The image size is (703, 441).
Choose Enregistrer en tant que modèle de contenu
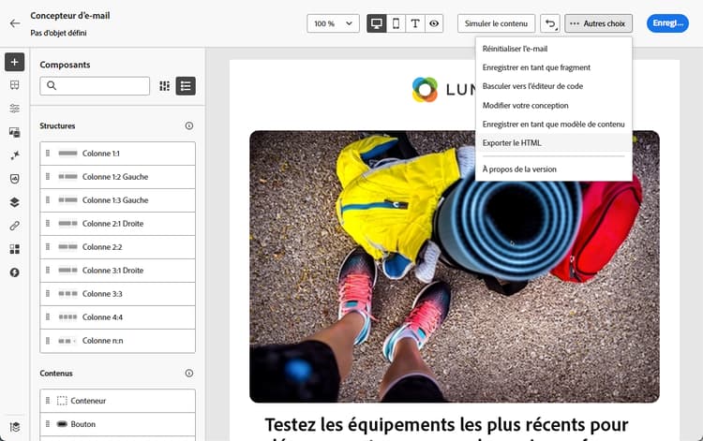pos(554,124)
